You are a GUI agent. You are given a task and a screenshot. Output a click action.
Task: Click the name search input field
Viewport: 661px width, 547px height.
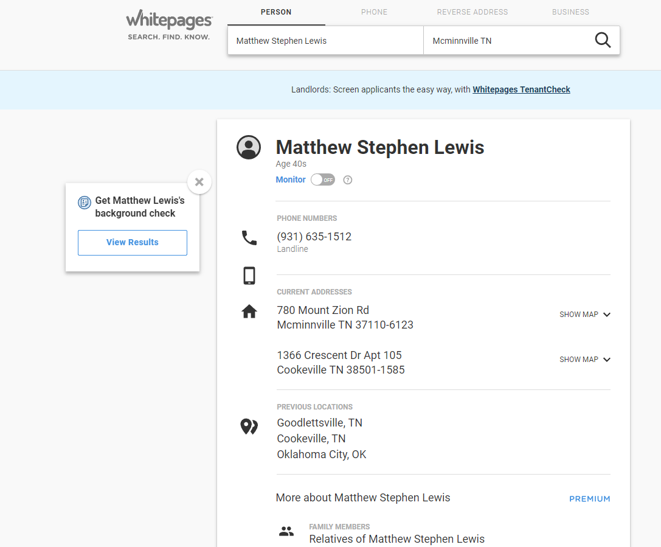click(325, 41)
